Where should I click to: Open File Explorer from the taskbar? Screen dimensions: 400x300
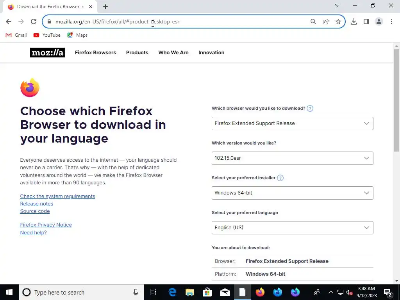tap(190, 292)
